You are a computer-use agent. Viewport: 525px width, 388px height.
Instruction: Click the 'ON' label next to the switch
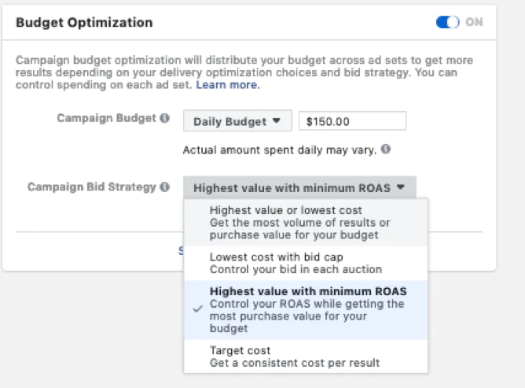(x=474, y=22)
